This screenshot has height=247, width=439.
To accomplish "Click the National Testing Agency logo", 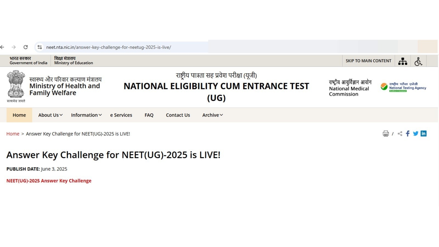I will tap(403, 87).
